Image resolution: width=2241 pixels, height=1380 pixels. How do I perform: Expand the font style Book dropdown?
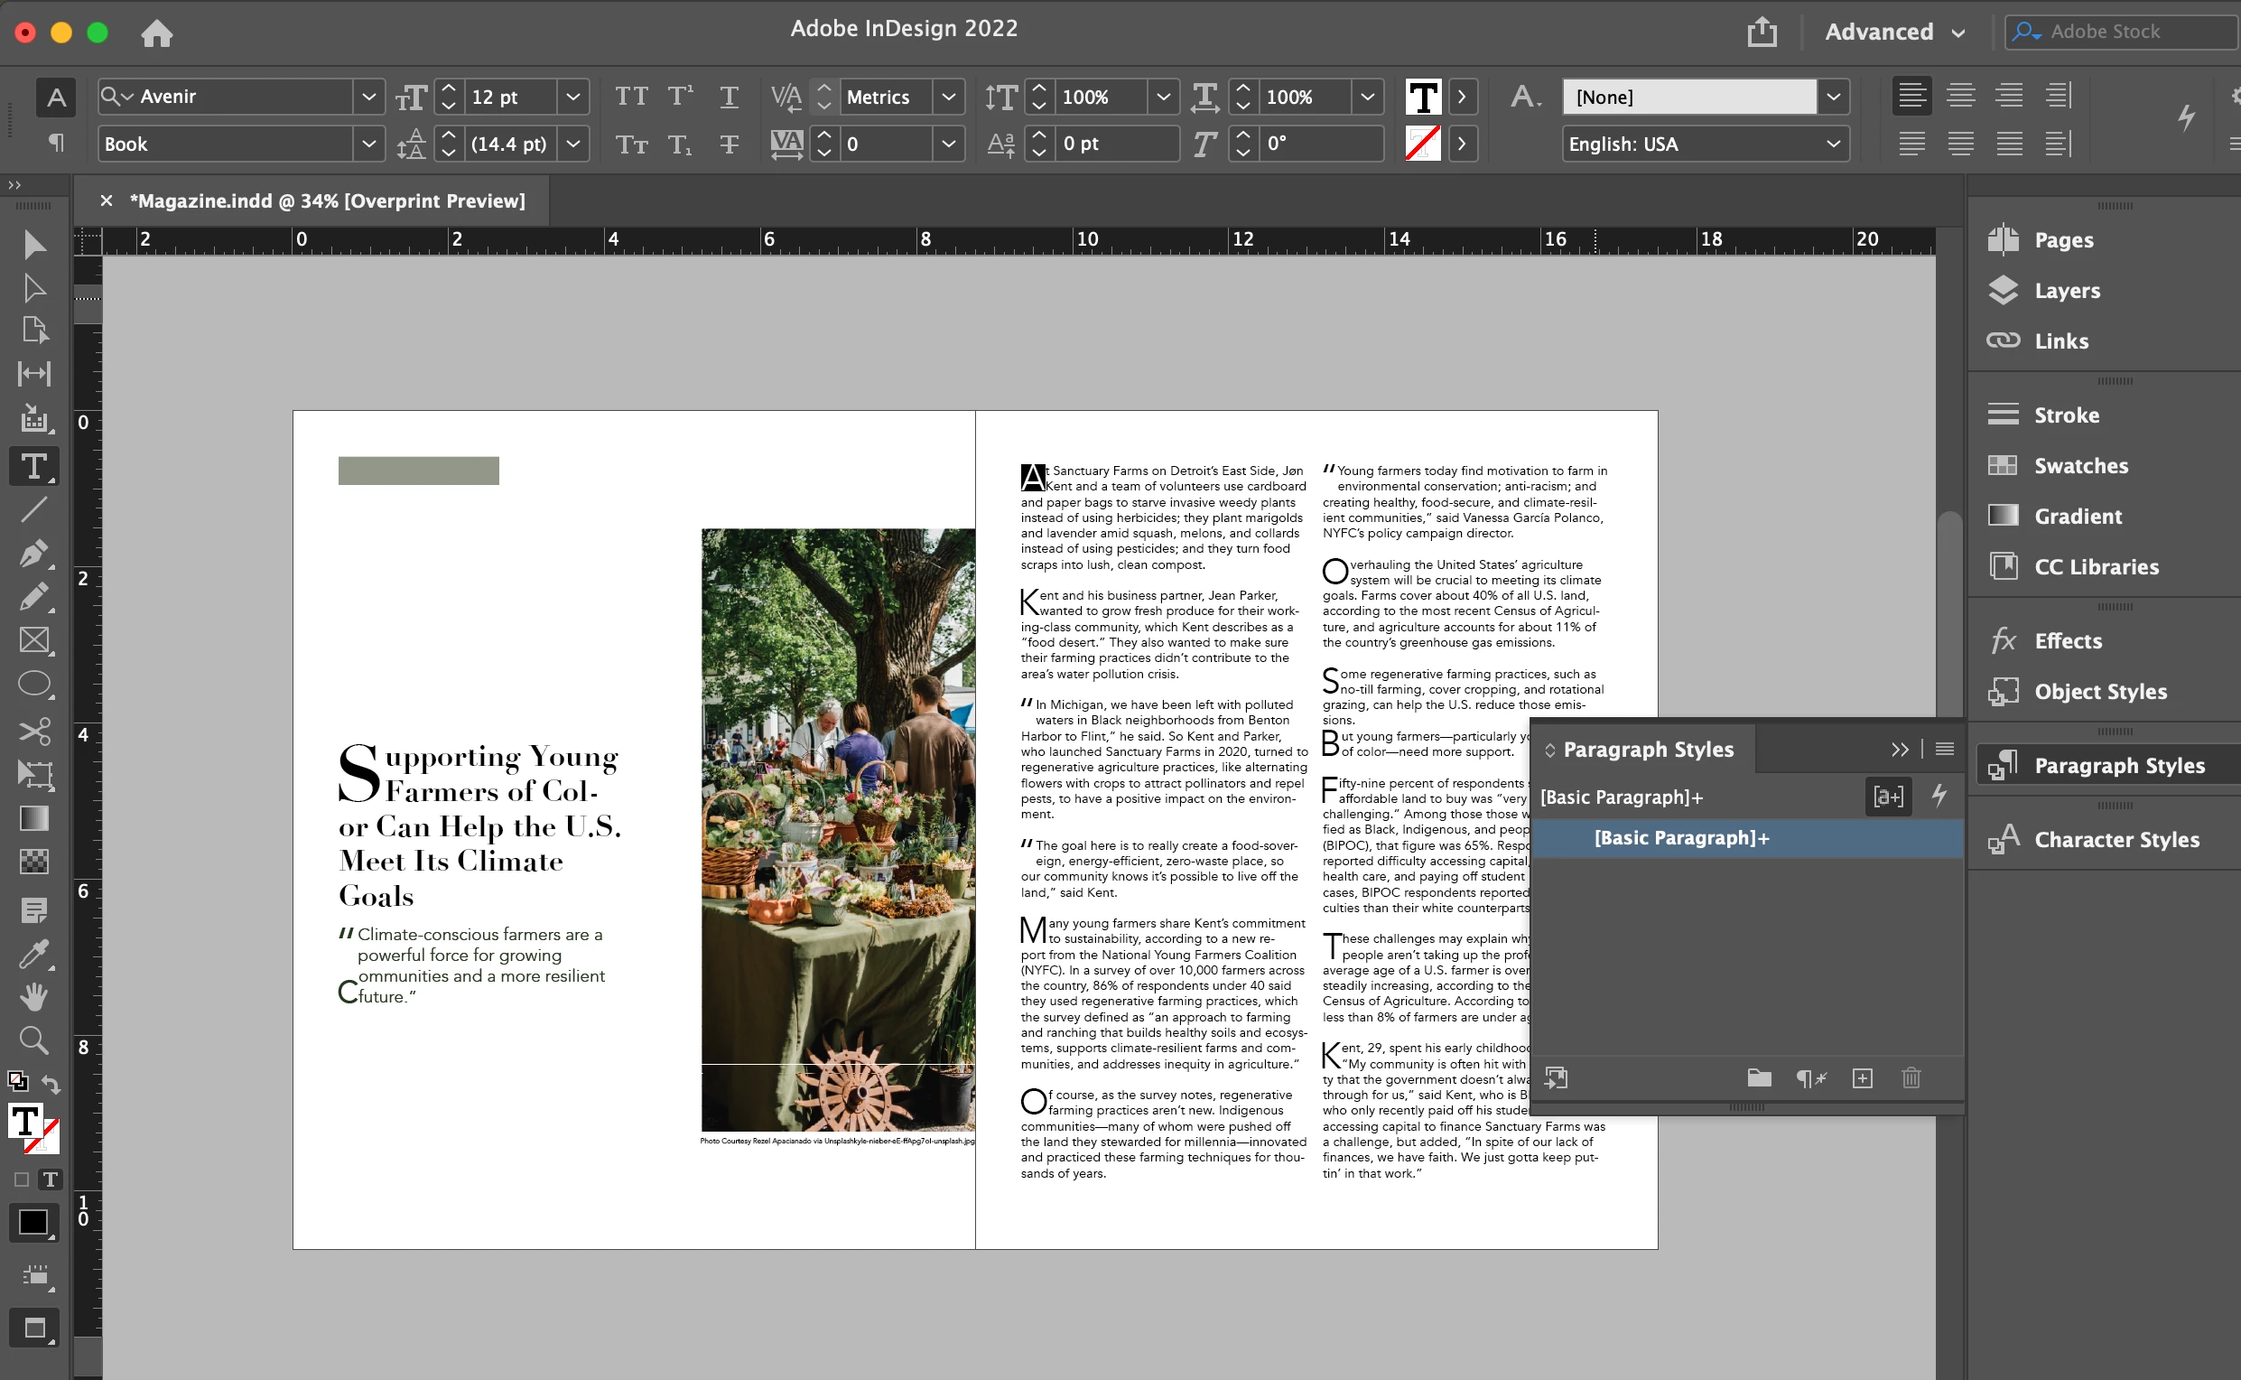point(368,145)
